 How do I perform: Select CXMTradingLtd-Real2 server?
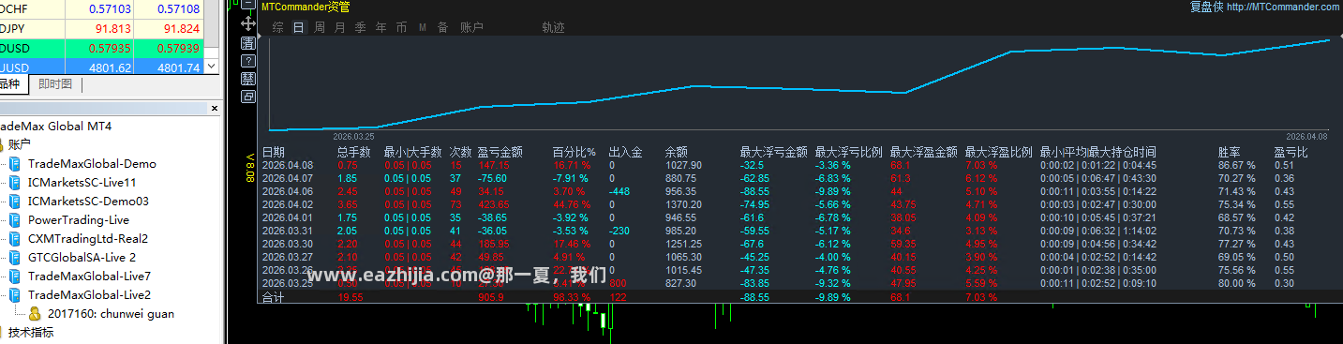tap(88, 238)
